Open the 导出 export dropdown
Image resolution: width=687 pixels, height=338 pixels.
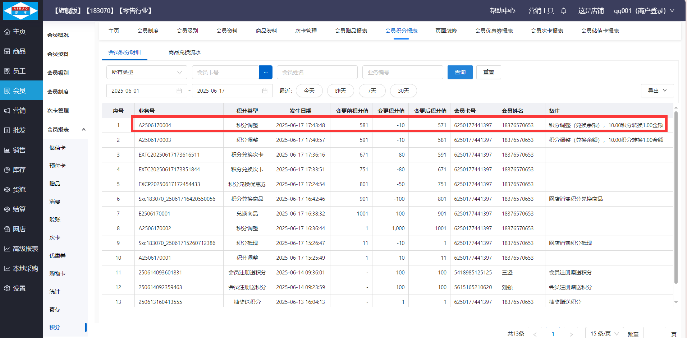657,91
